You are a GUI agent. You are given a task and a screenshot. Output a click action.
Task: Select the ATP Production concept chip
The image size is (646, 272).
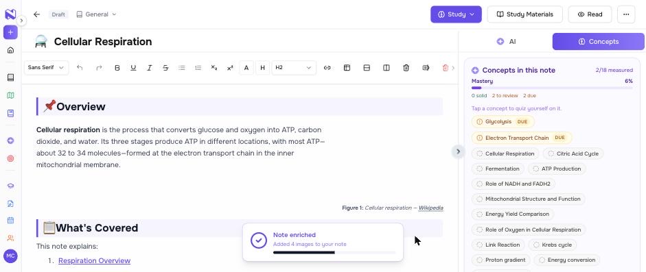pos(557,169)
